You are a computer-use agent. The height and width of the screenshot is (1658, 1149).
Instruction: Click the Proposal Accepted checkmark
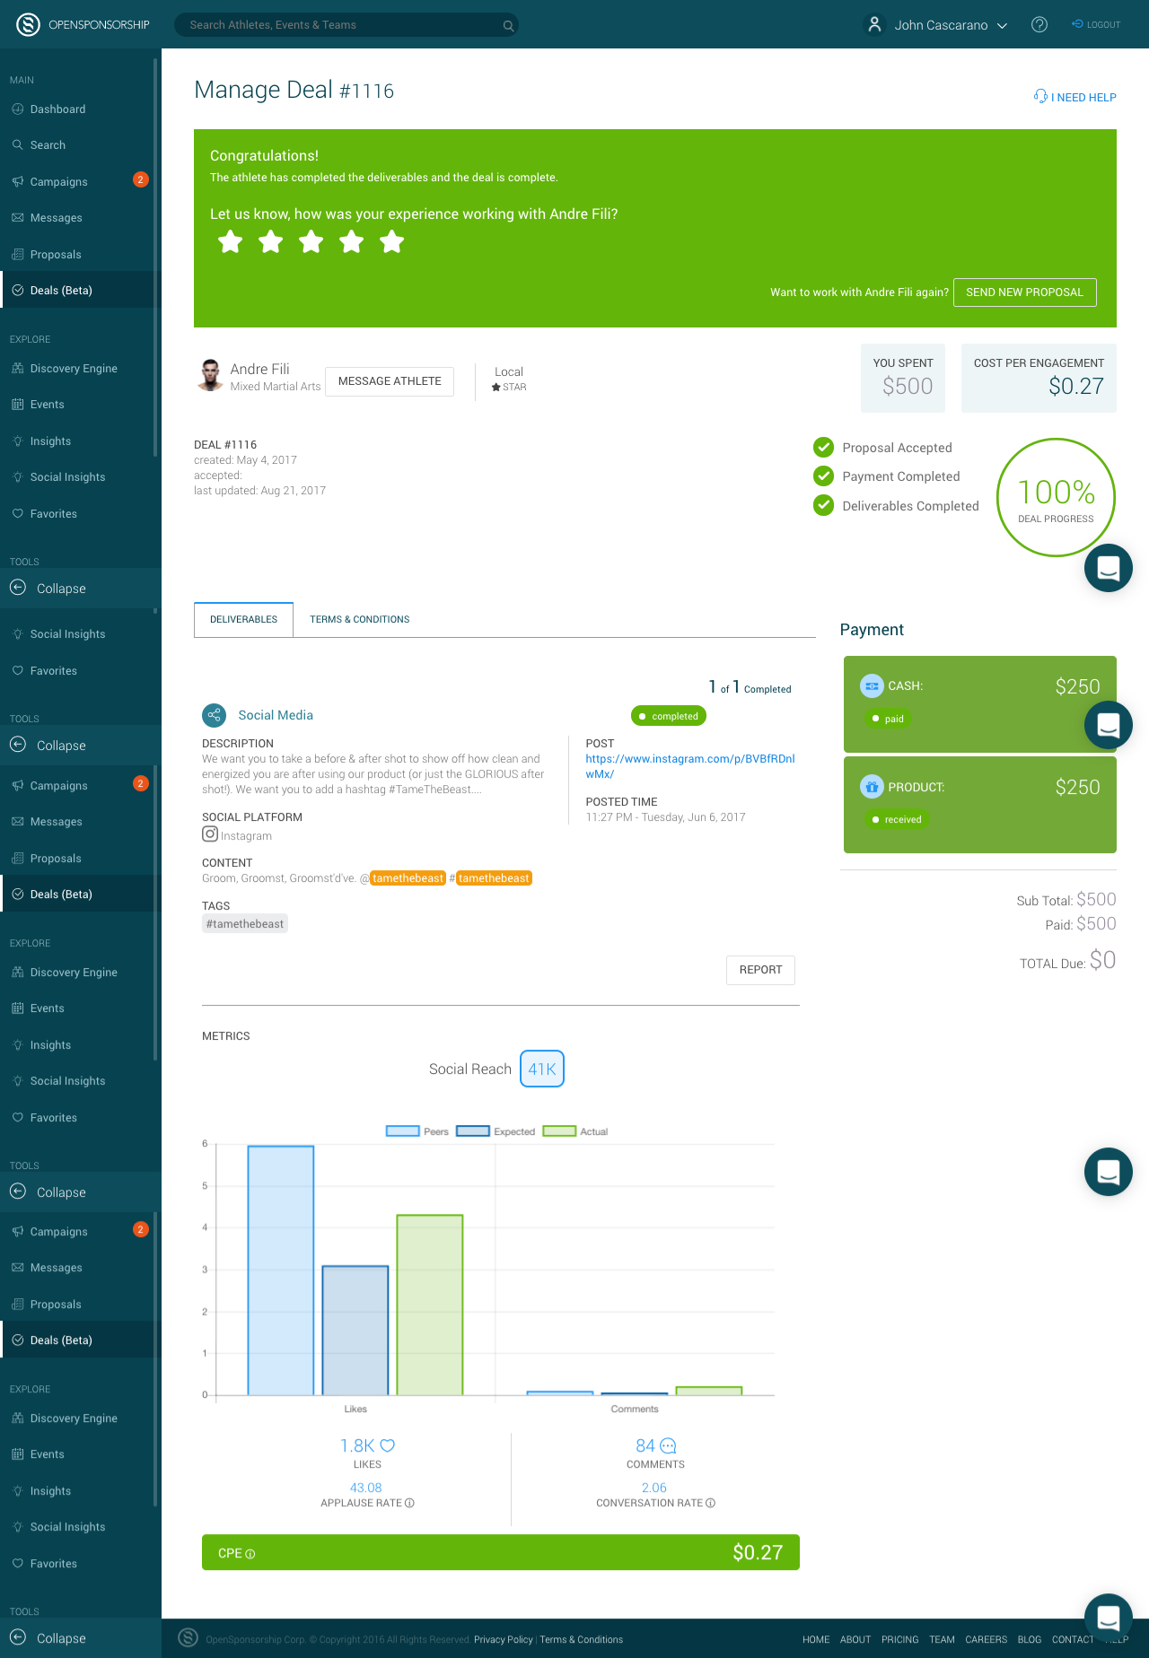click(823, 447)
